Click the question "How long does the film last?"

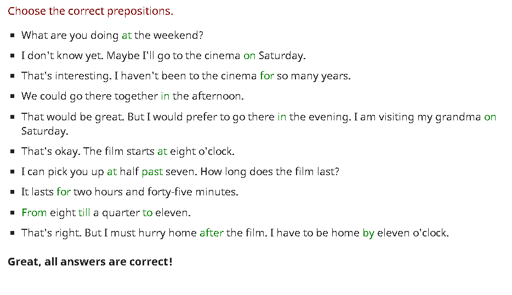tap(270, 172)
